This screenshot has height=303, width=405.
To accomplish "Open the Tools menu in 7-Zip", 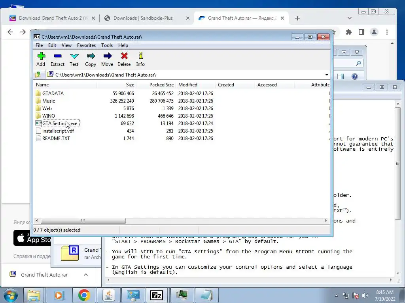I will coord(107,45).
